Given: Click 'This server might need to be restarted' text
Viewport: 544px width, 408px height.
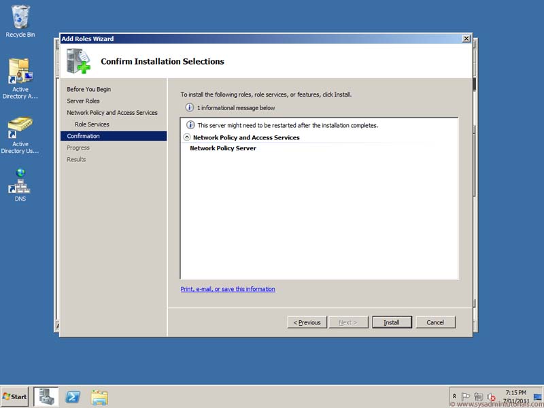Looking at the screenshot, I should point(288,125).
